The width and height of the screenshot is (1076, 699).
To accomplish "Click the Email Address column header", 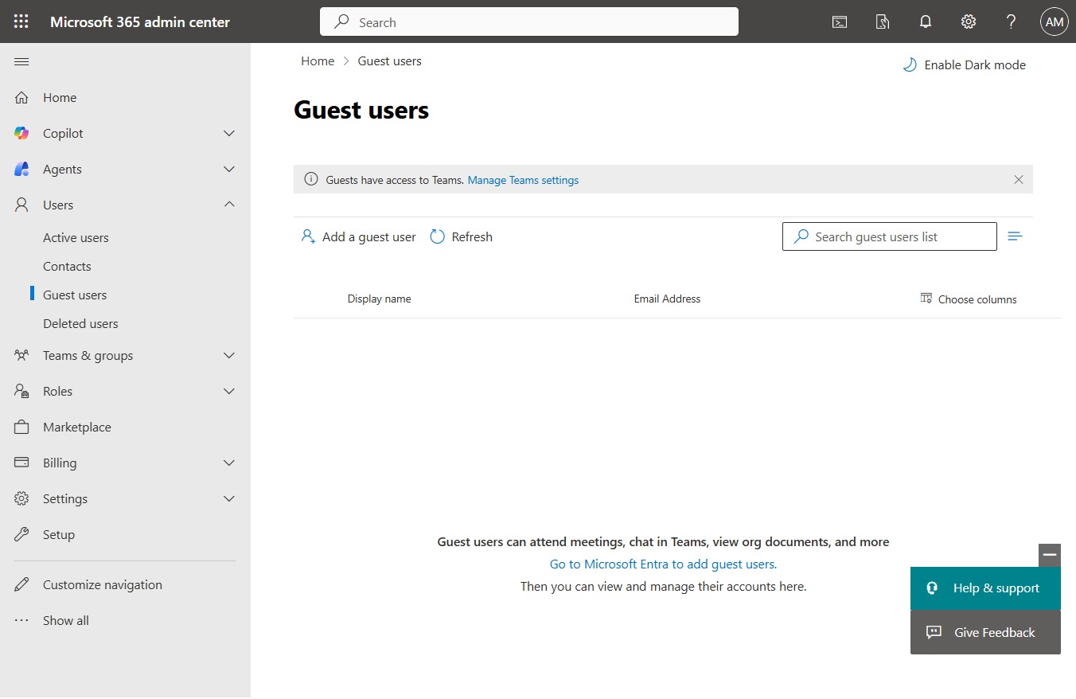I will (667, 299).
